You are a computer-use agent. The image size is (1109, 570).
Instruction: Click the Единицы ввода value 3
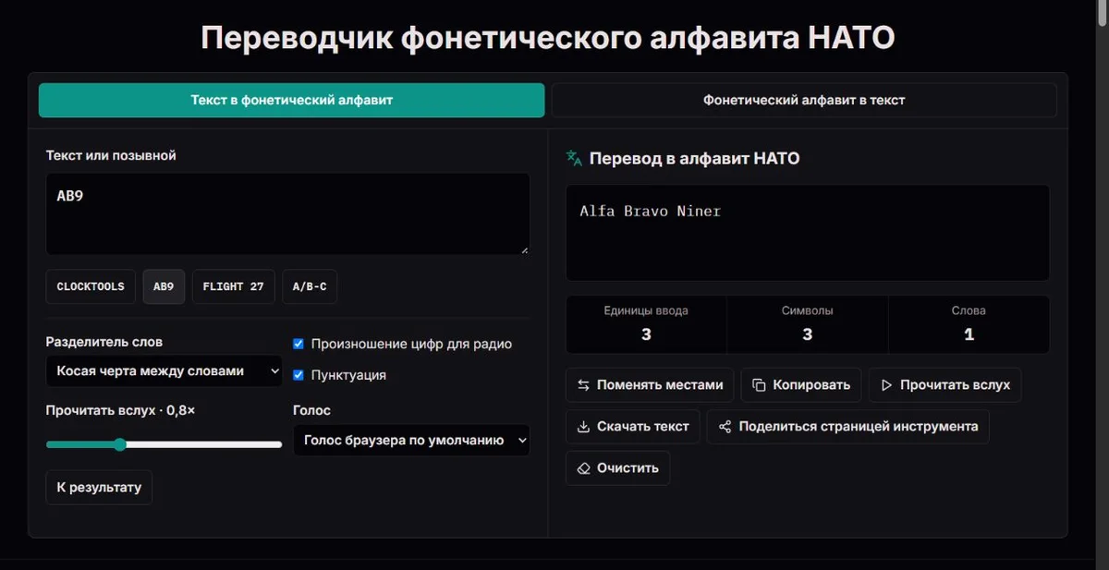pos(646,334)
